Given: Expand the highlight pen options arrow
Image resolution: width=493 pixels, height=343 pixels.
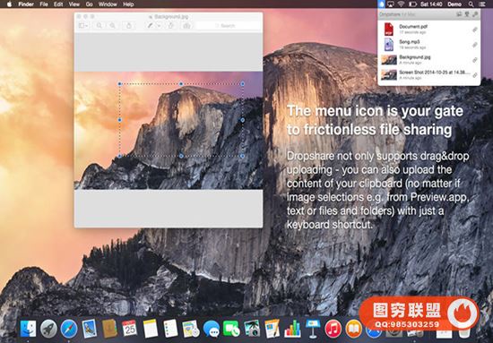Looking at the screenshot, I should click(159, 25).
